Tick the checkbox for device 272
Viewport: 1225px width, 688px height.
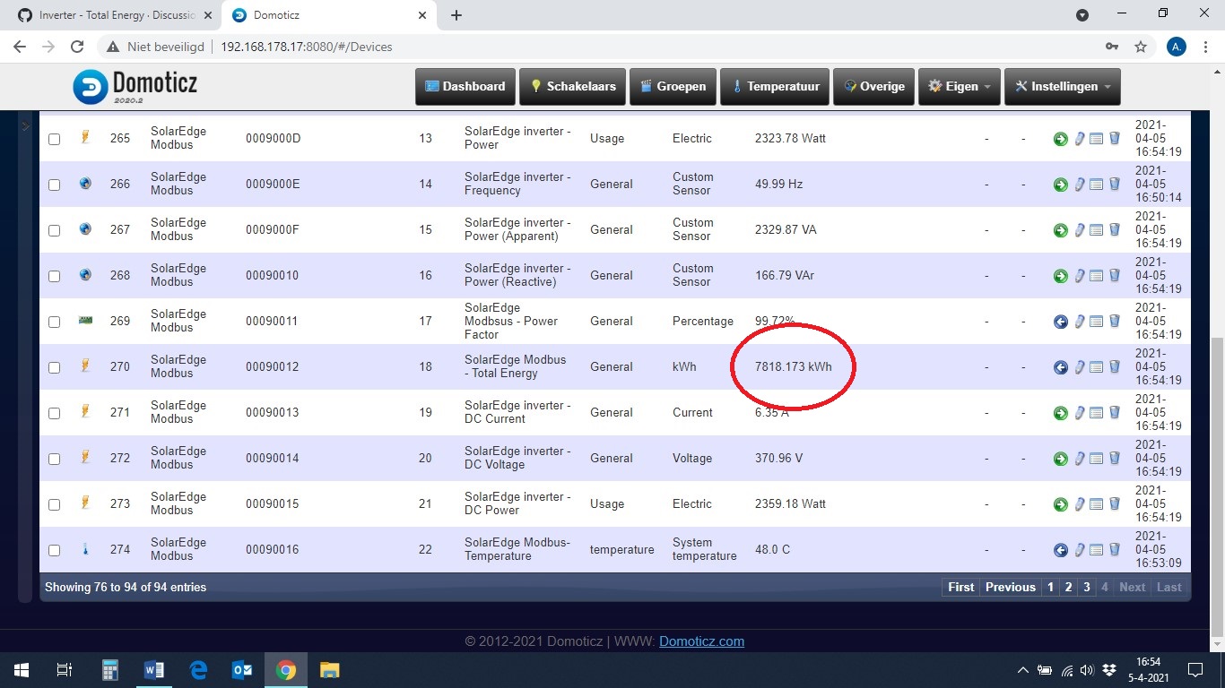[x=55, y=459]
